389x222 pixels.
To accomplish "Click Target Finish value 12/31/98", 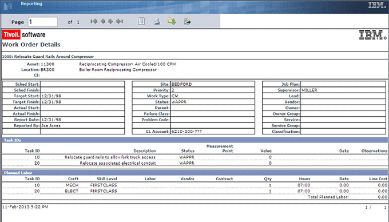I will click(51, 102).
